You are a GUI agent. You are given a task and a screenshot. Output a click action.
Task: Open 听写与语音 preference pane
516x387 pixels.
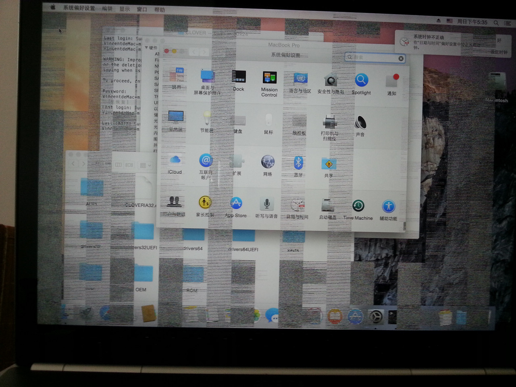[x=266, y=208]
